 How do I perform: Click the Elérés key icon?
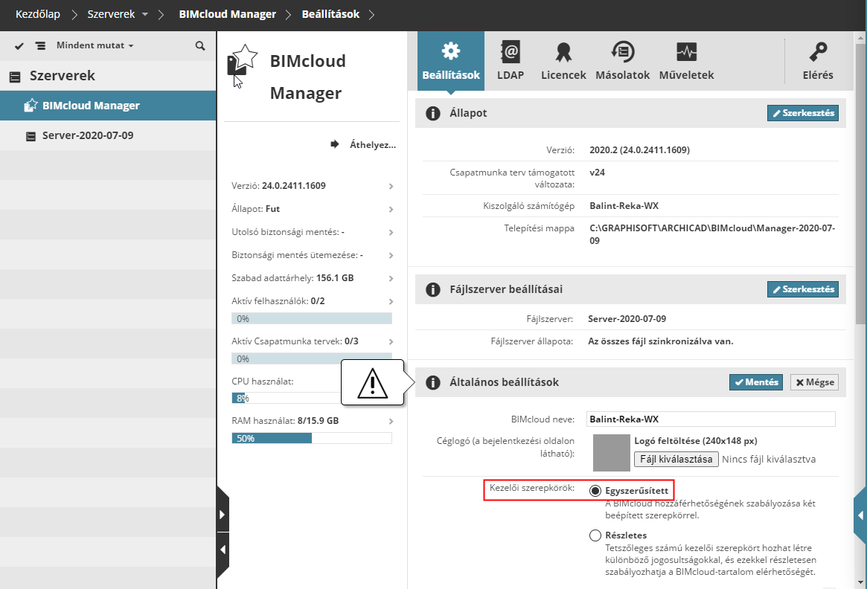pos(818,52)
